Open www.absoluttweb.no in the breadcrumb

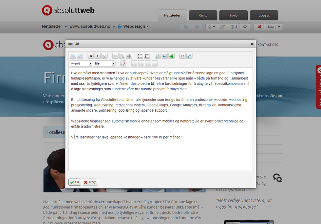coord(90,26)
